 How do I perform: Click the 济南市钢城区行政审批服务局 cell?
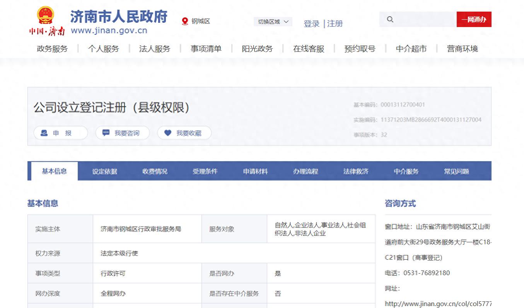(x=147, y=229)
